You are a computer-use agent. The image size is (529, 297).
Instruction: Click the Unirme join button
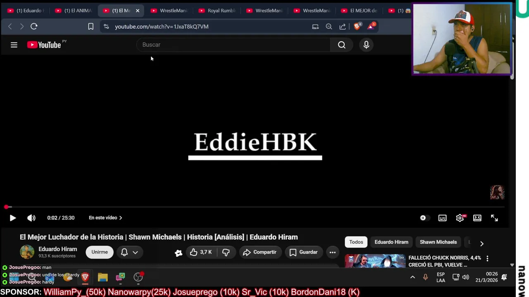100,252
